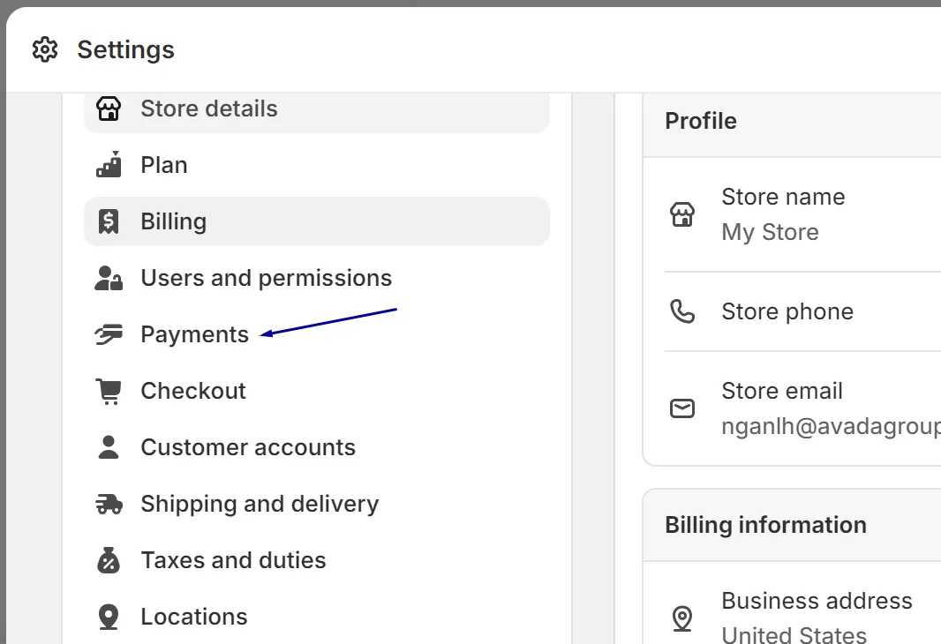941x644 pixels.
Task: Open the Locations settings
Action: pyautogui.click(x=317, y=617)
